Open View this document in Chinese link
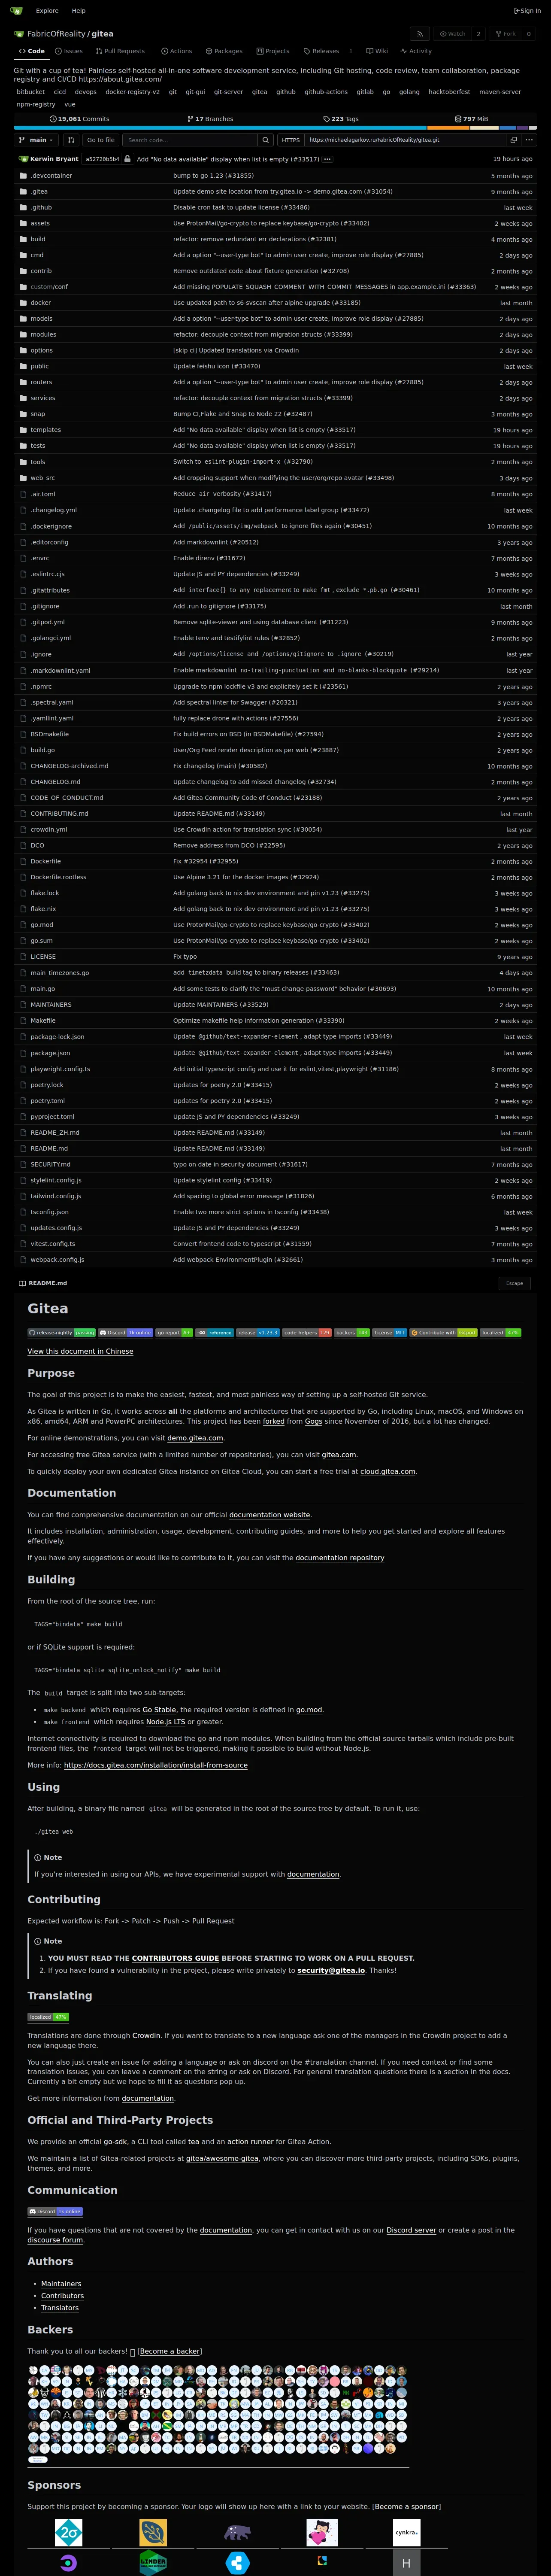Viewport: 551px width, 2576px height. tap(80, 1351)
